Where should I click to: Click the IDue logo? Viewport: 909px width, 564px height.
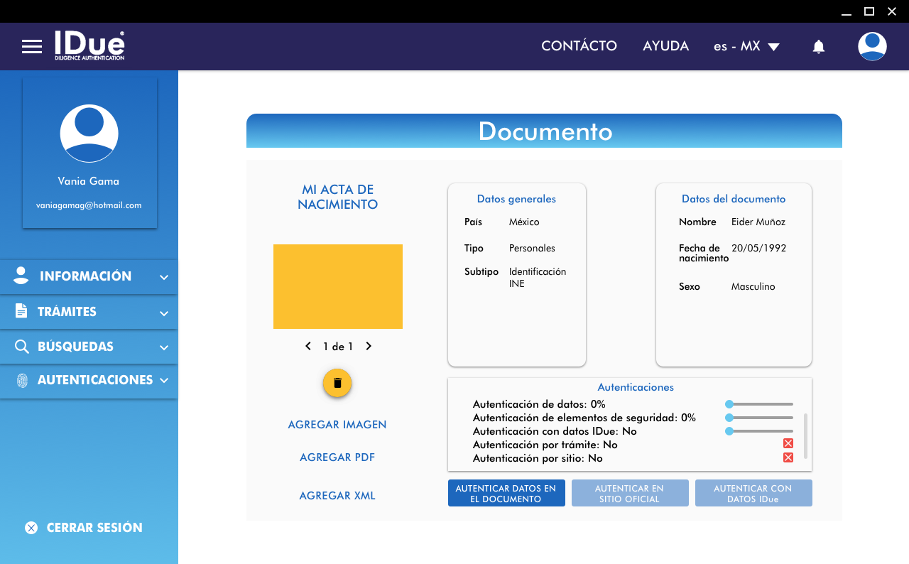tap(89, 45)
